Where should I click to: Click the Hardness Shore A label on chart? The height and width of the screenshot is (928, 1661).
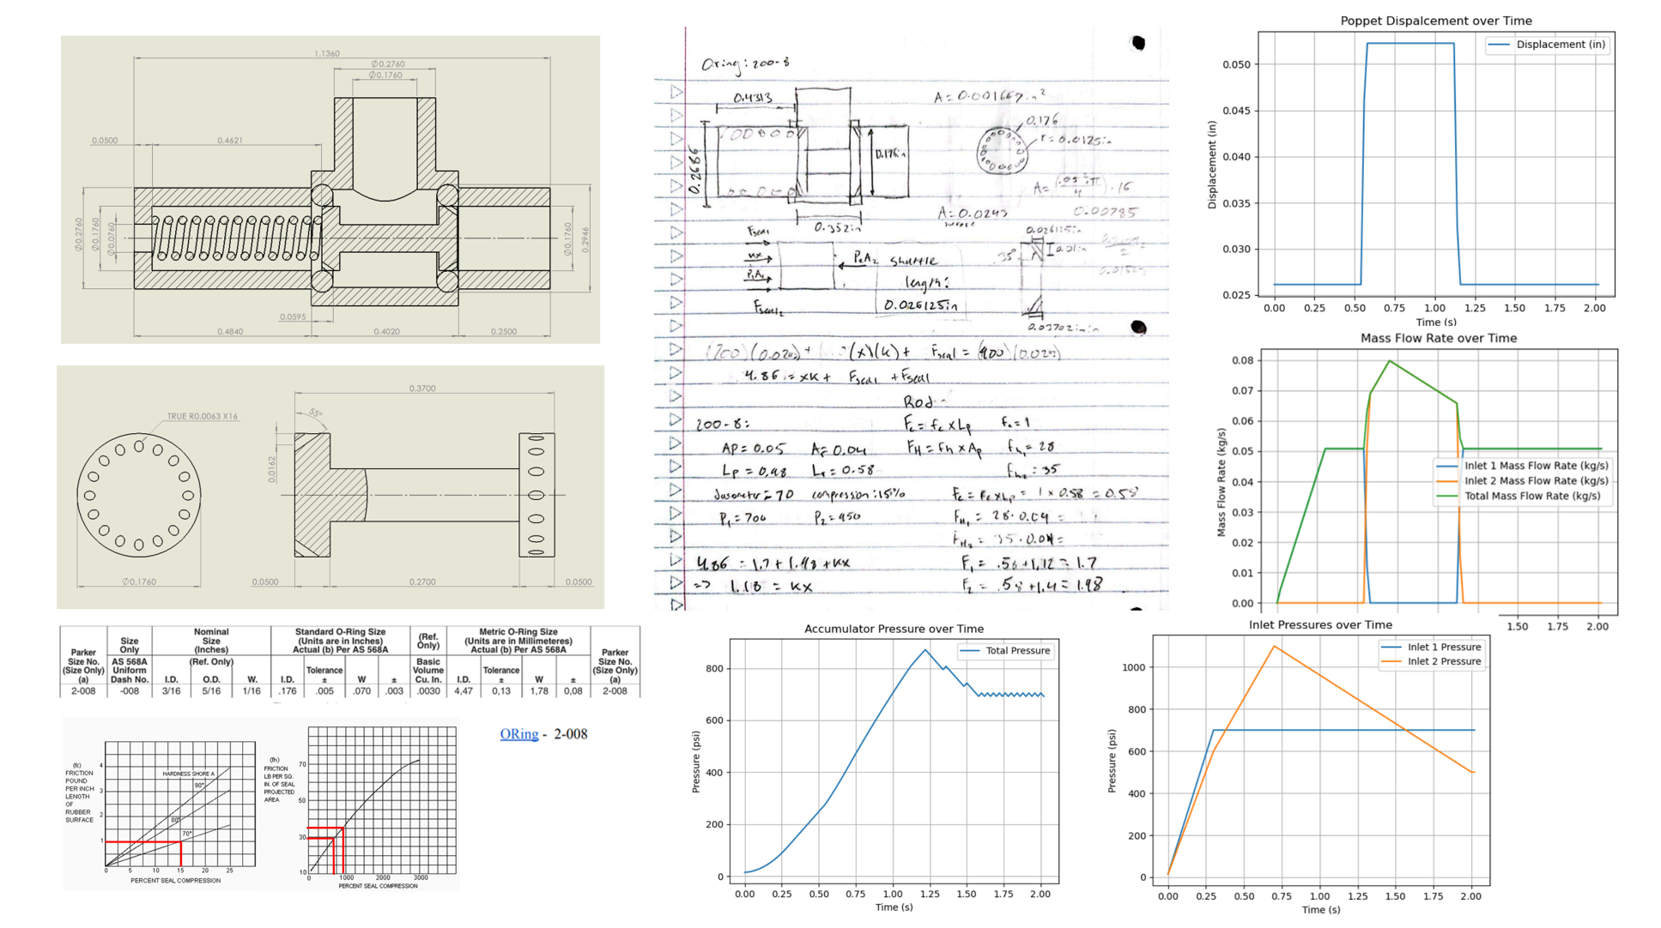(x=189, y=774)
